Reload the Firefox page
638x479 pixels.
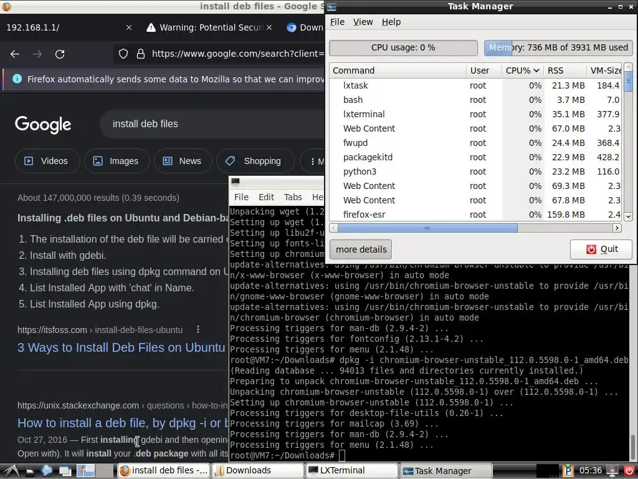(x=60, y=54)
